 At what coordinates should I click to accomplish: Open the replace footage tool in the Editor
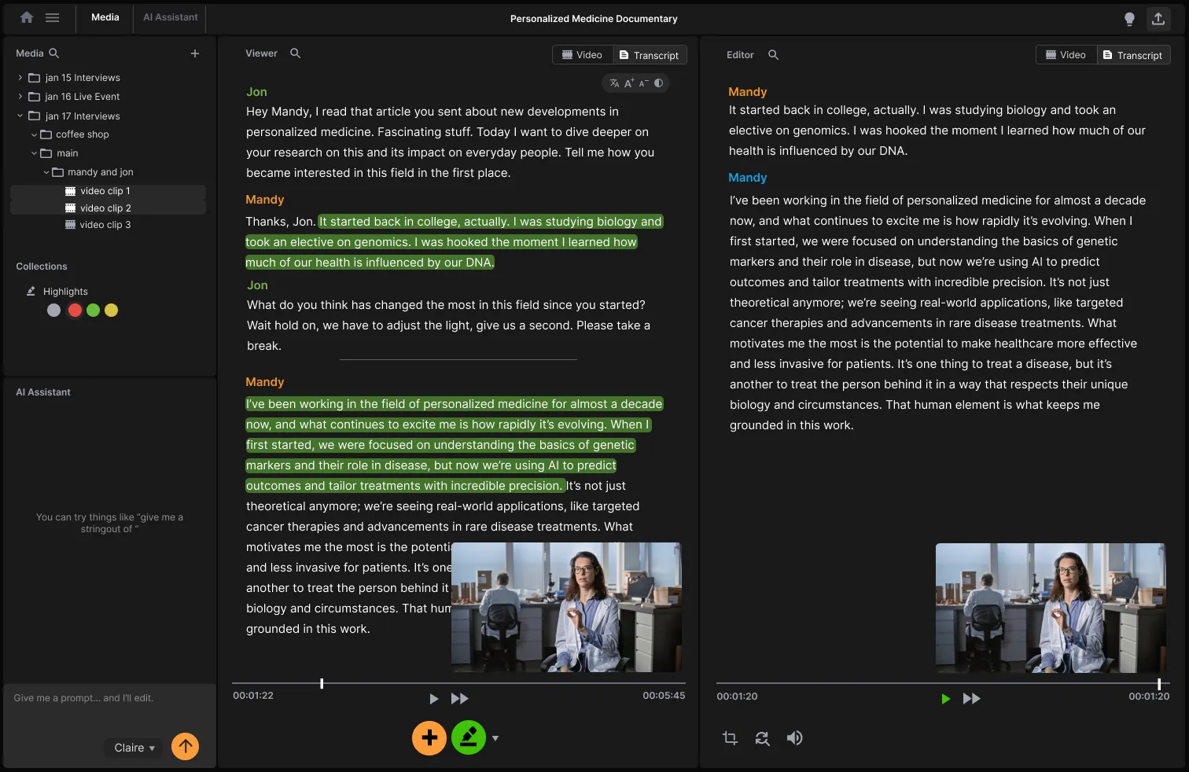coord(762,738)
